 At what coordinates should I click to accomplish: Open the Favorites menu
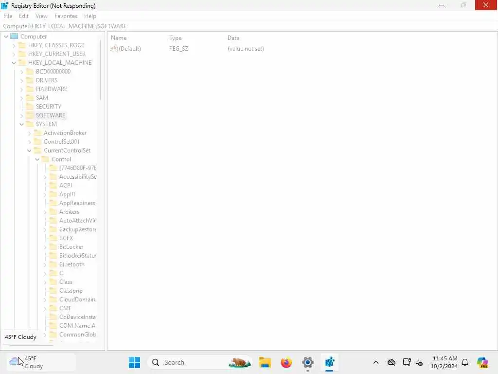(66, 16)
